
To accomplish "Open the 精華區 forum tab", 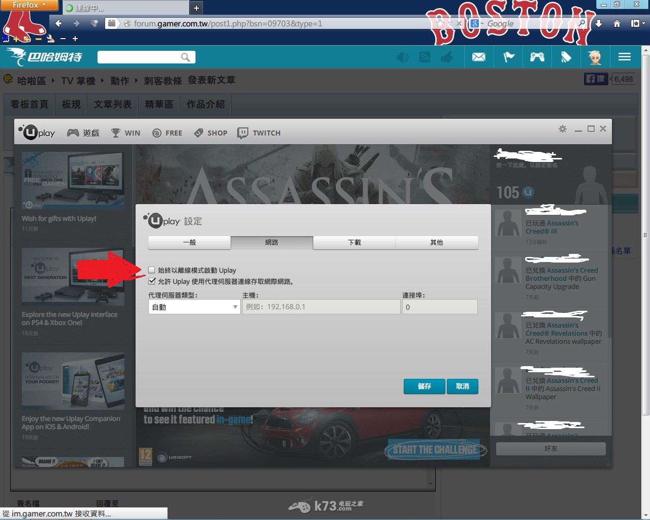I will click(x=159, y=104).
